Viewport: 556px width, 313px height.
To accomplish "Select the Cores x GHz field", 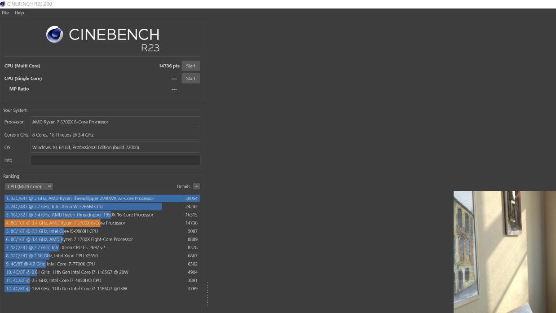I will pos(115,135).
